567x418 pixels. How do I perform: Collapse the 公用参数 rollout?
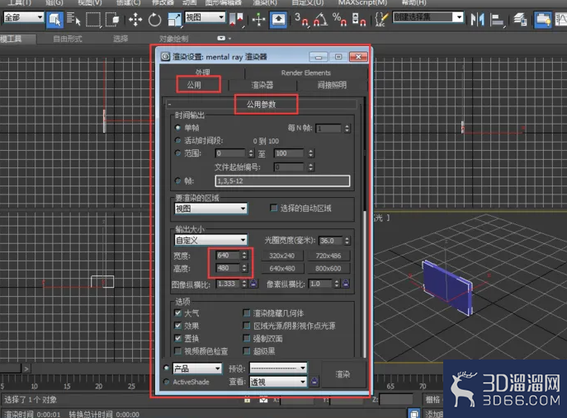click(261, 105)
